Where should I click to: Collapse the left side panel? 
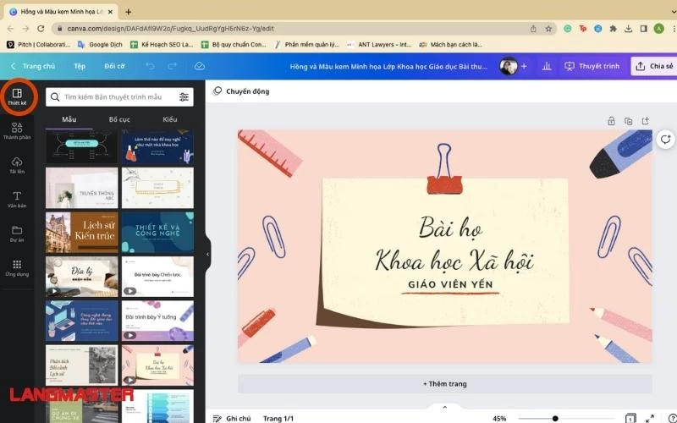[x=207, y=254]
